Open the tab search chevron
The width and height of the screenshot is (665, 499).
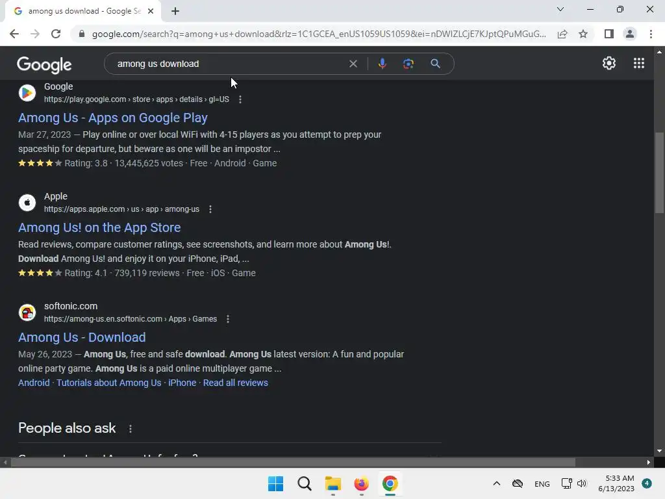point(560,9)
